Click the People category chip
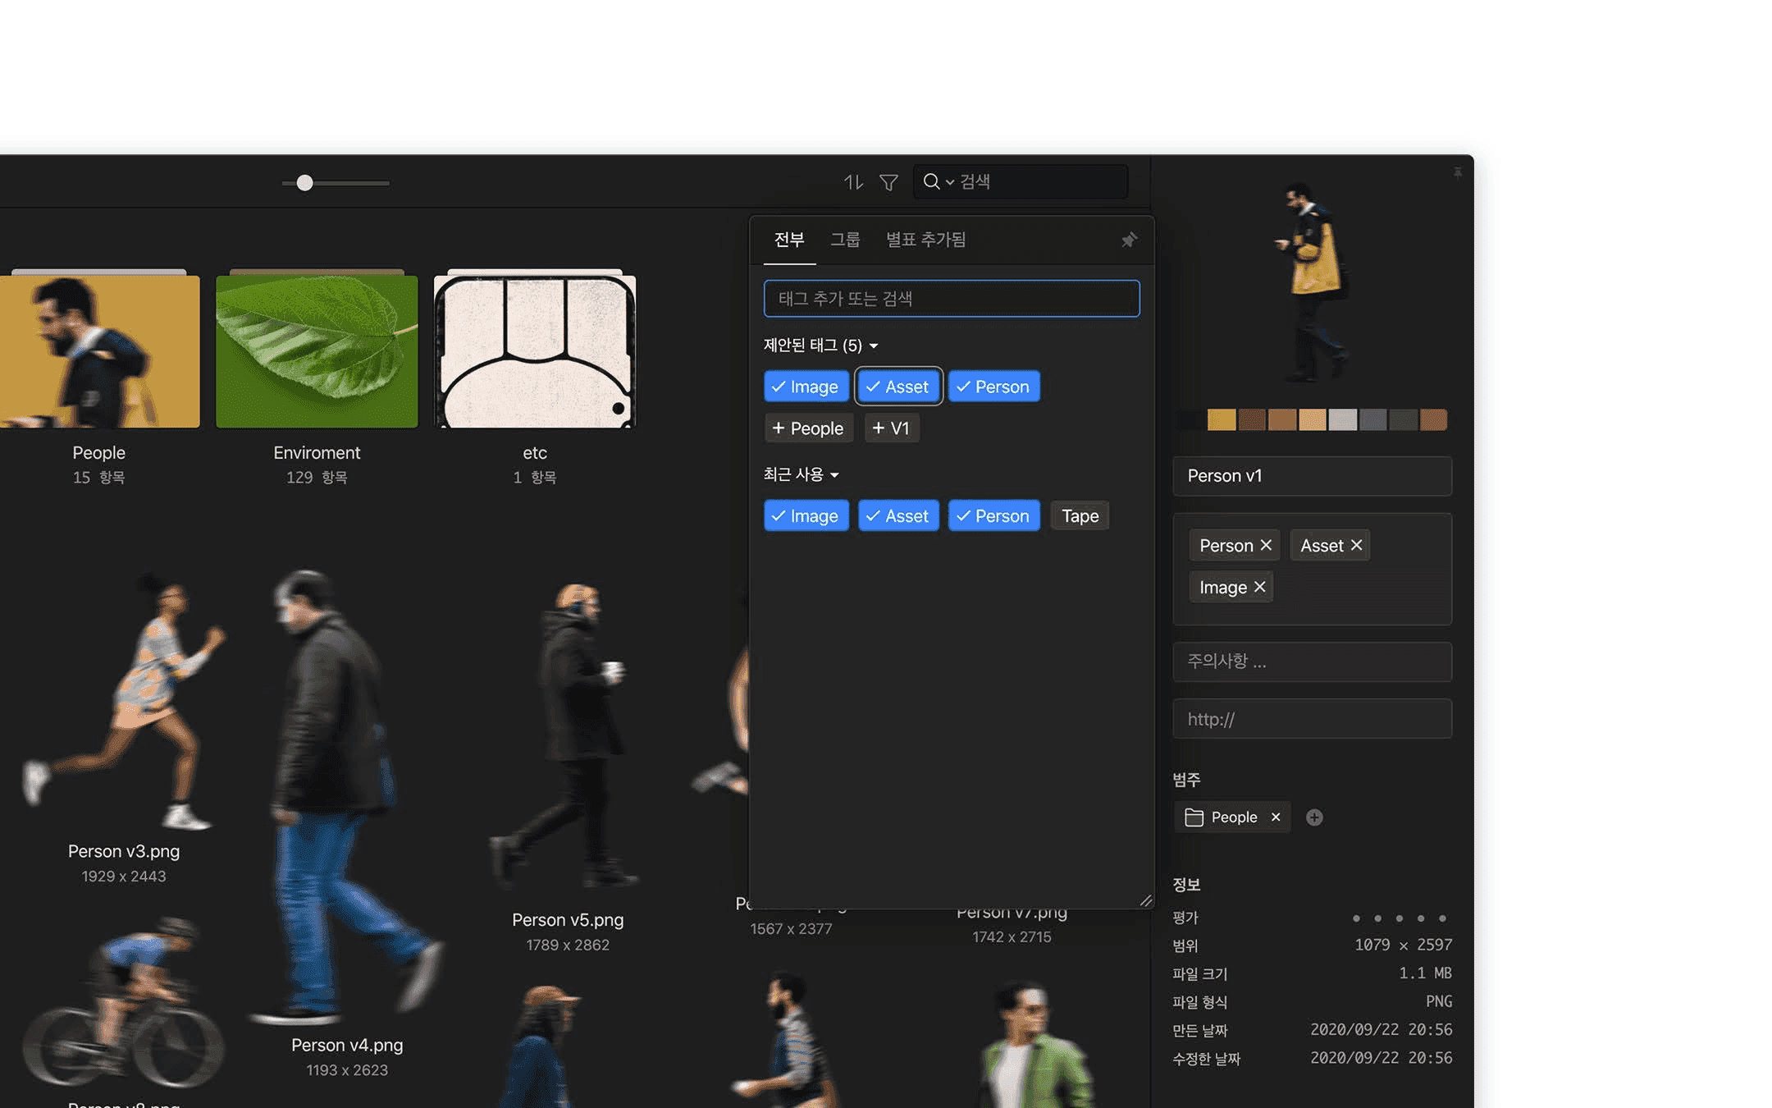1772x1108 pixels. point(1232,817)
